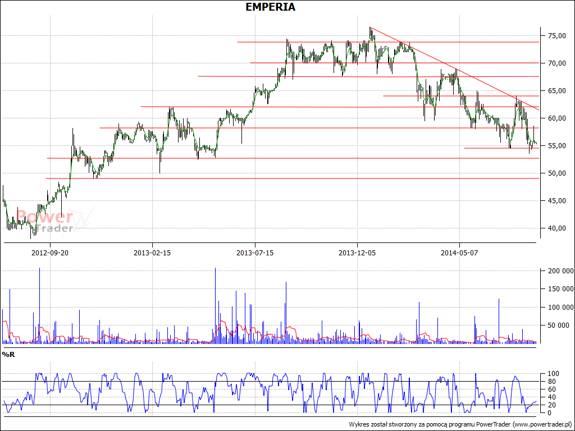
Task: Select the 60,00 price axis label
Action: [x=556, y=118]
